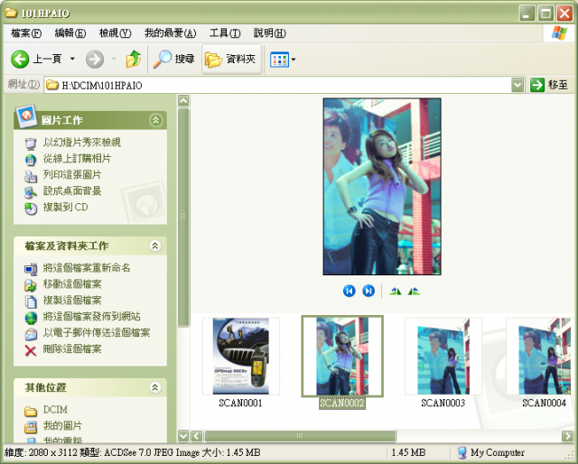Screen dimensions: 578x464
Task: Toggle the 資料夾 folders pane button
Action: 231,59
